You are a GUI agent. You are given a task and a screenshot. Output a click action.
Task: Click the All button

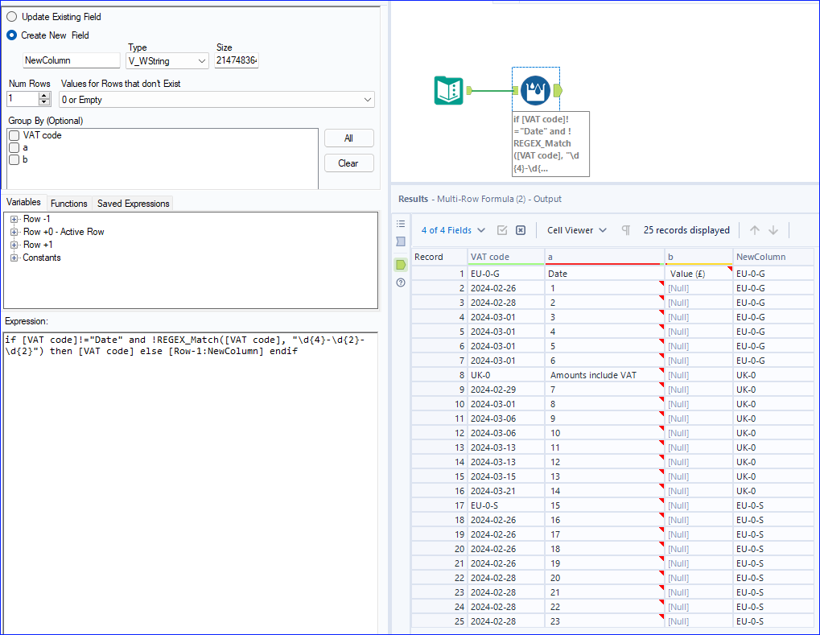point(348,138)
